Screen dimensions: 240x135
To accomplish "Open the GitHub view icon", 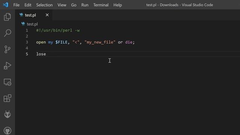I will (x=7, y=131).
